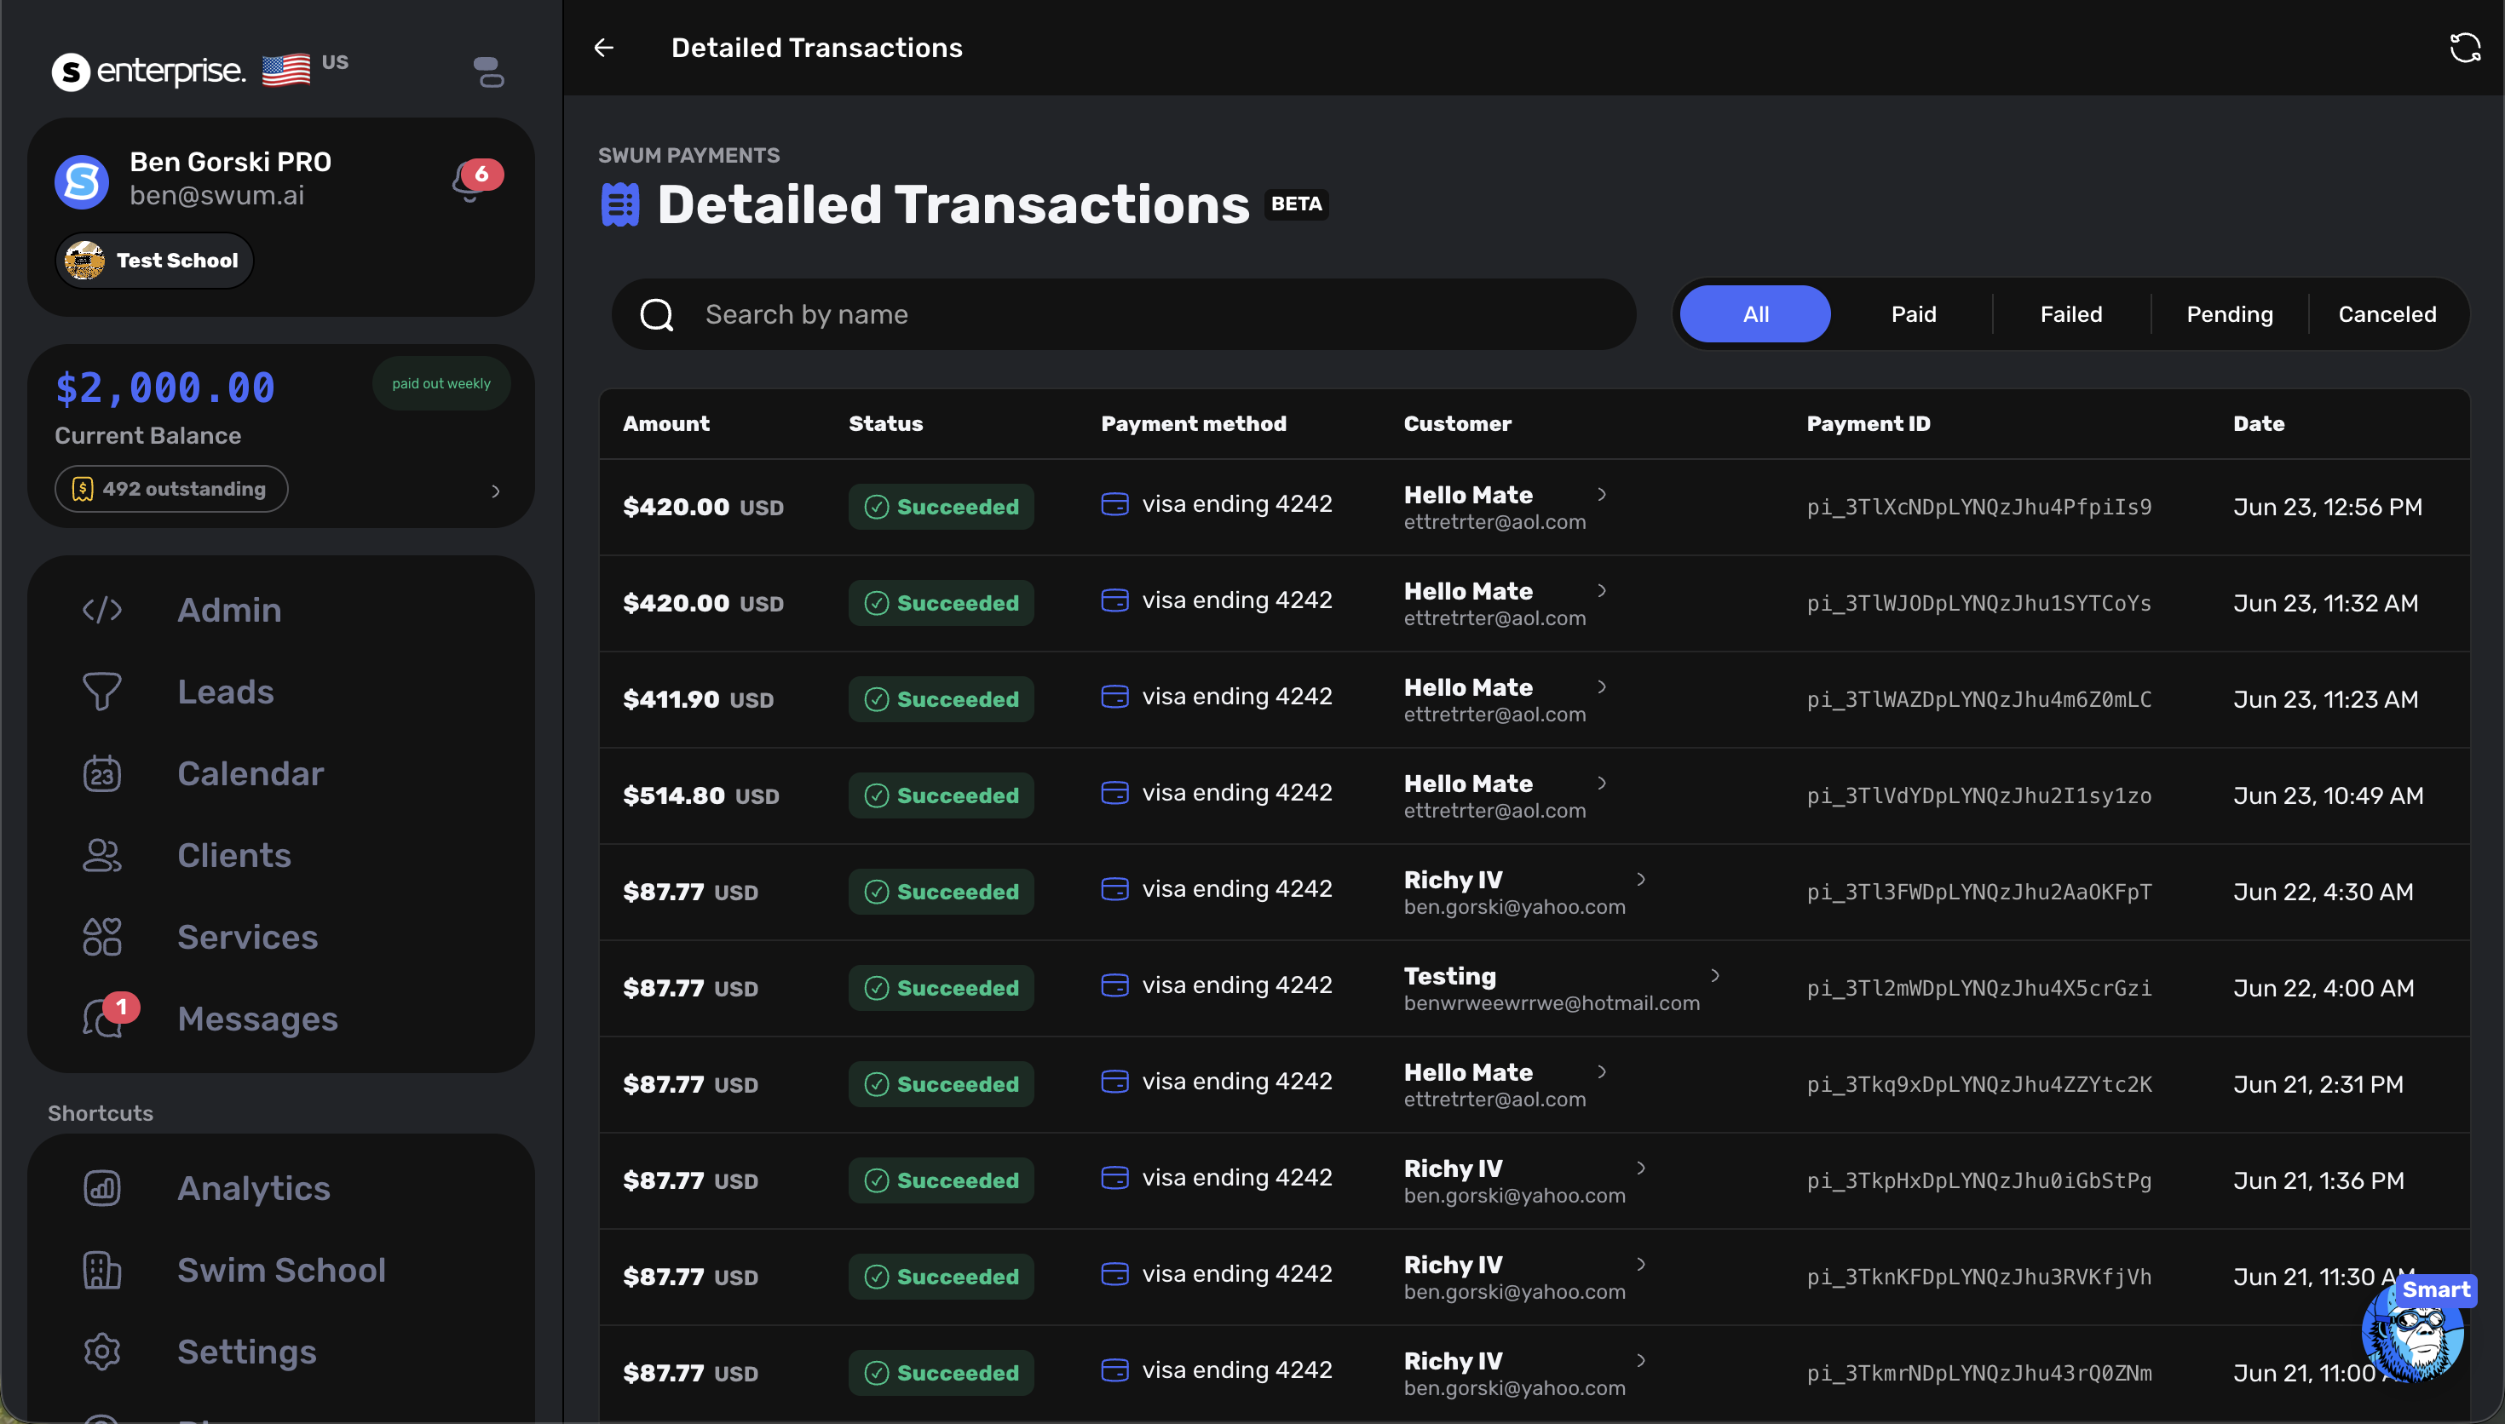Viewport: 2505px width, 1424px height.
Task: Click the Search by name field
Action: click(1123, 314)
